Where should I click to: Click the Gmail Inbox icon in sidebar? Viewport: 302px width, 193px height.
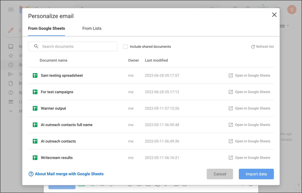(11, 46)
